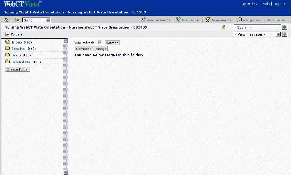Open the View messages dropdown
Image resolution: width=292 pixels, height=175 pixels.
tap(257, 34)
